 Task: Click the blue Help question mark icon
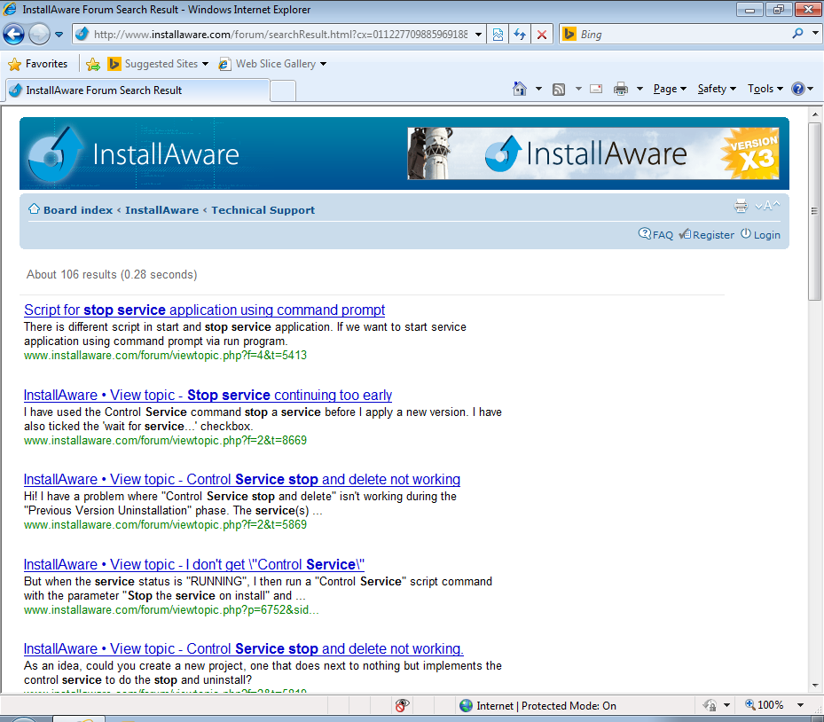click(797, 89)
